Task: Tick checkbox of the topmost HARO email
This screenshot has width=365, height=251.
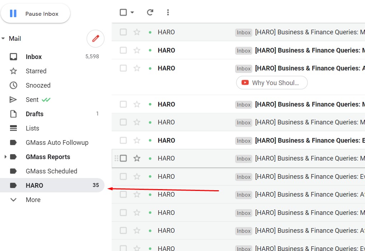Action: pyautogui.click(x=123, y=32)
